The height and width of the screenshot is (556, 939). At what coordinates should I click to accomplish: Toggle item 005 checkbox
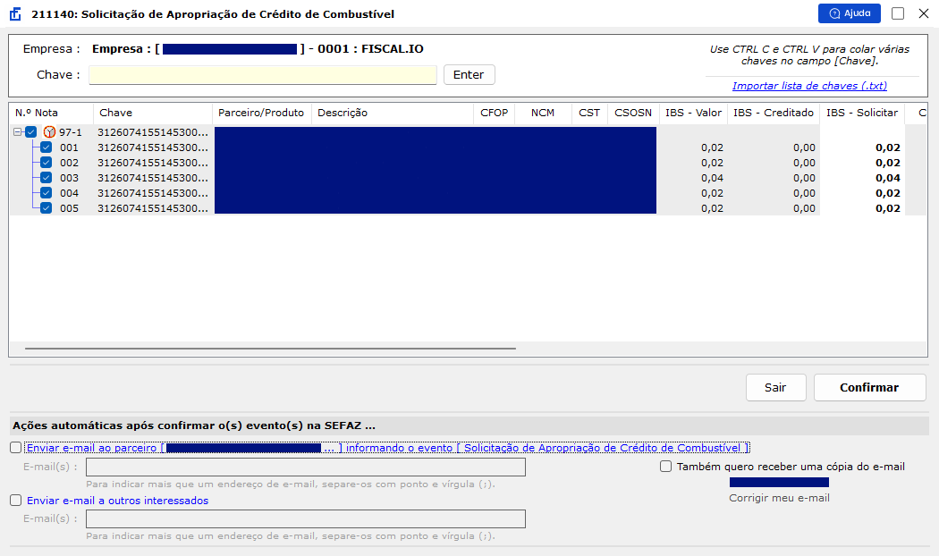[47, 208]
